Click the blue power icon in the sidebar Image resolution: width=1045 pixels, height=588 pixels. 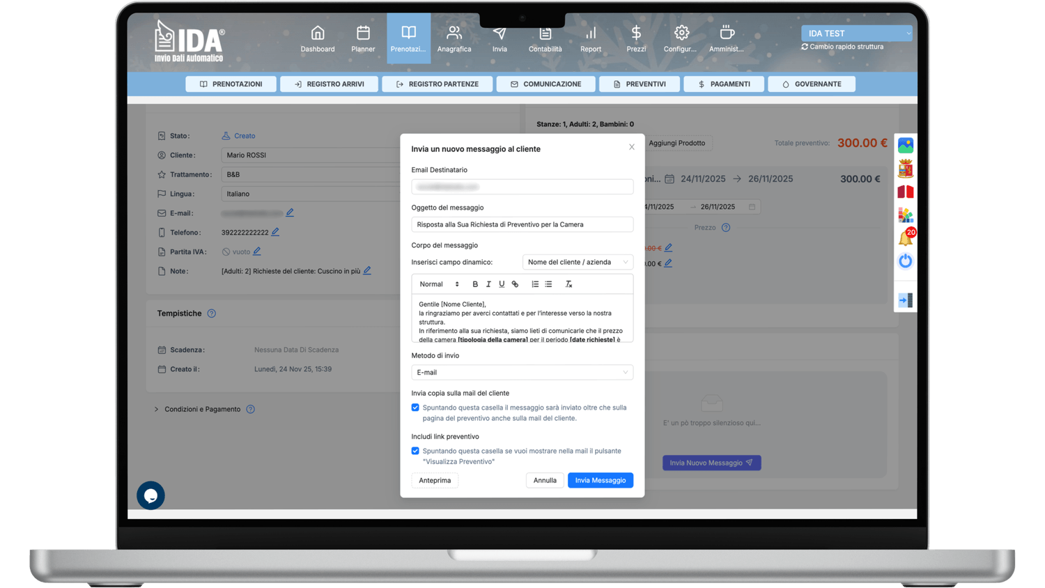905,261
